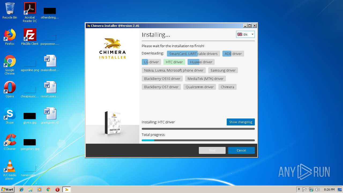343x193 pixels.
Task: Click the Action Center flag icon
Action: pyautogui.click(x=305, y=190)
